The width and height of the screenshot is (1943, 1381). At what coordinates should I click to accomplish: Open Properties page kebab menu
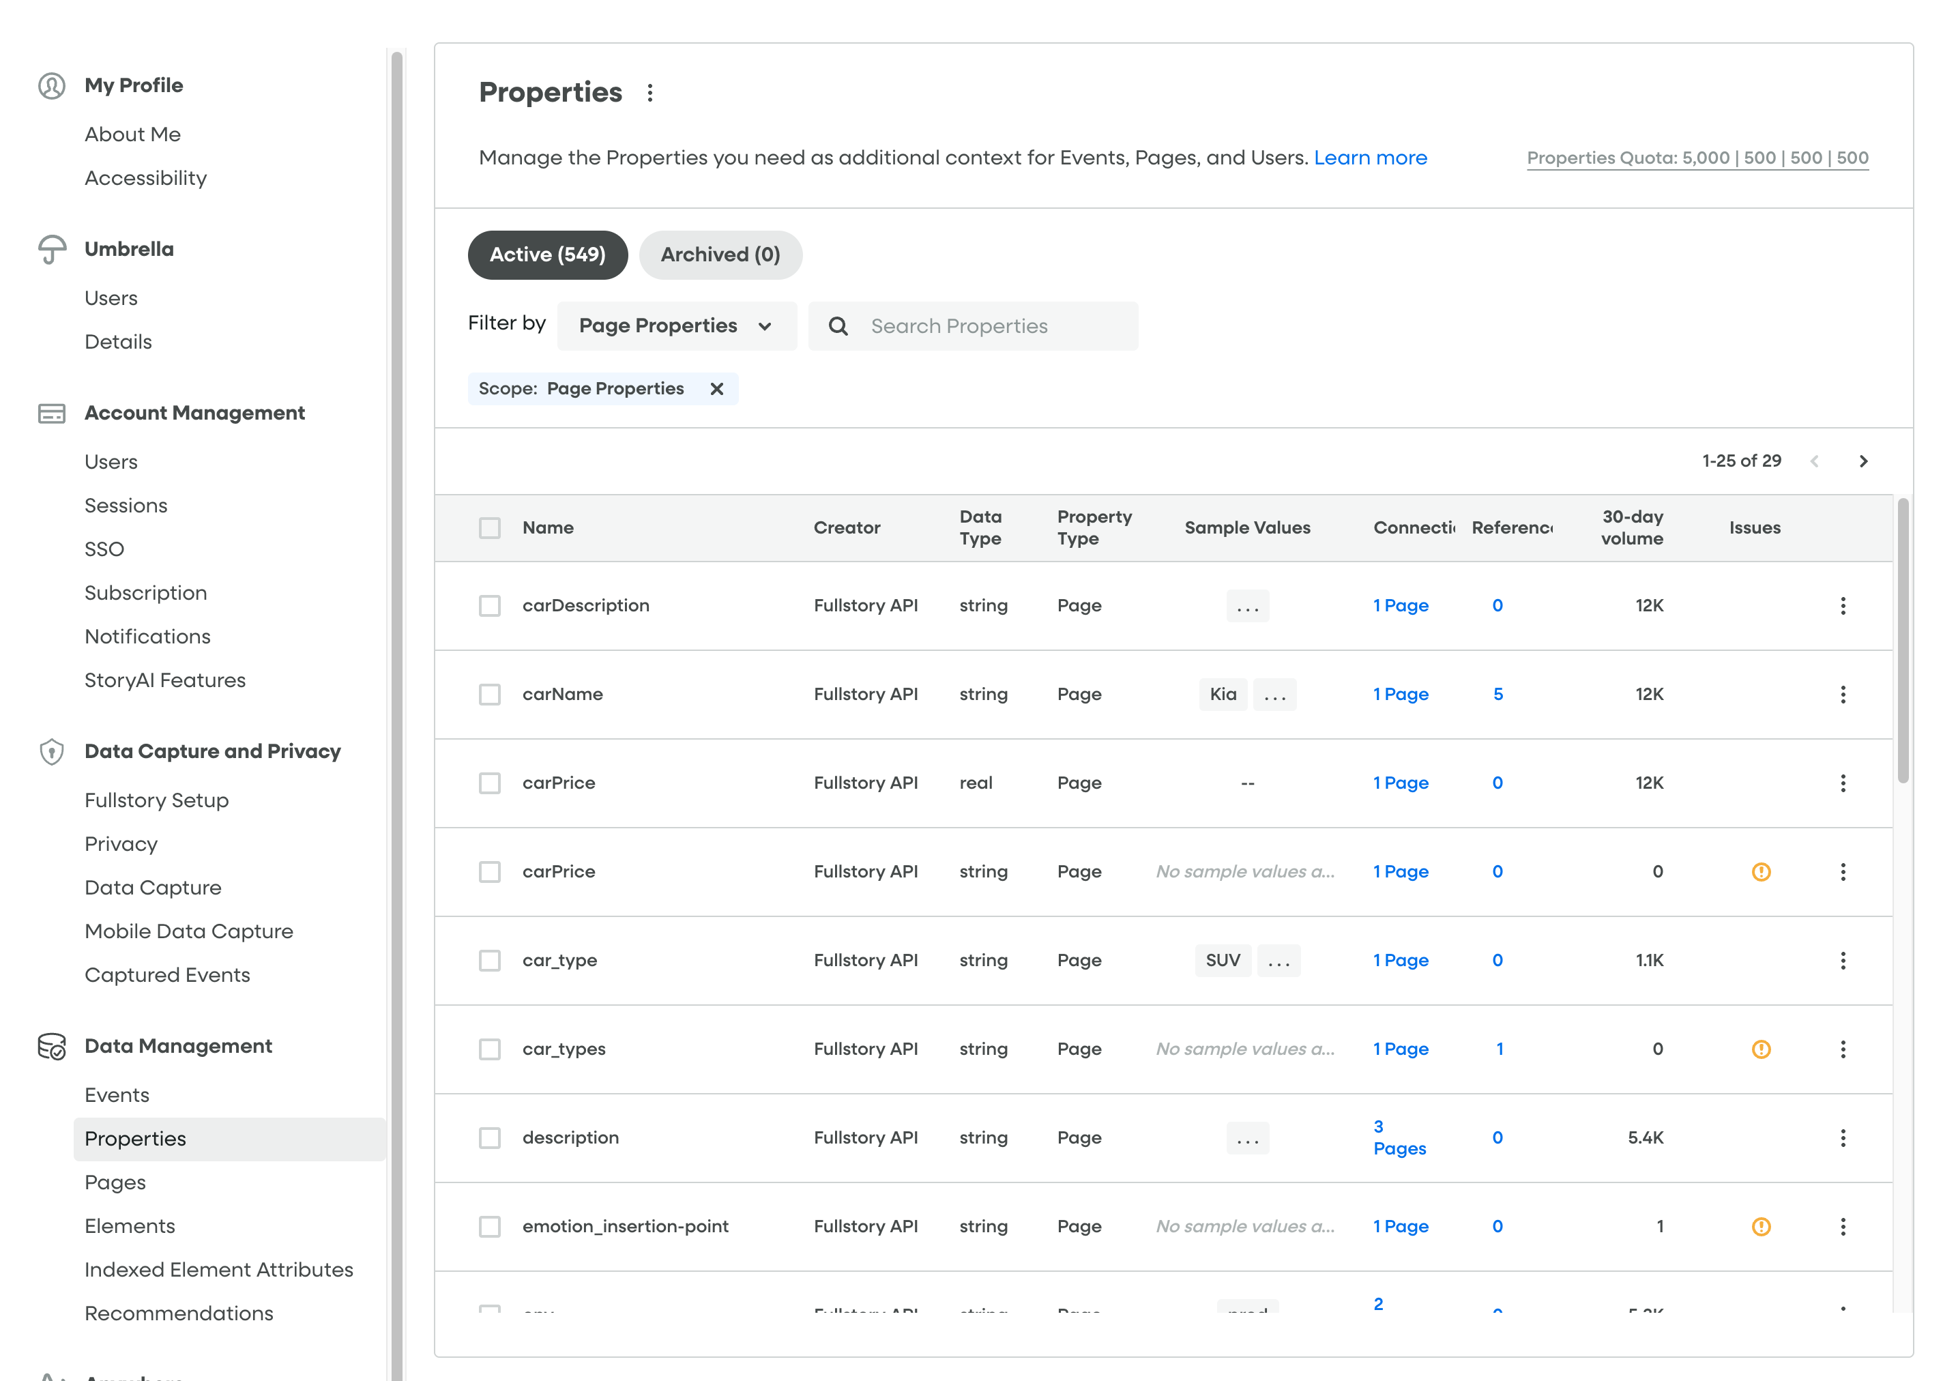[649, 93]
